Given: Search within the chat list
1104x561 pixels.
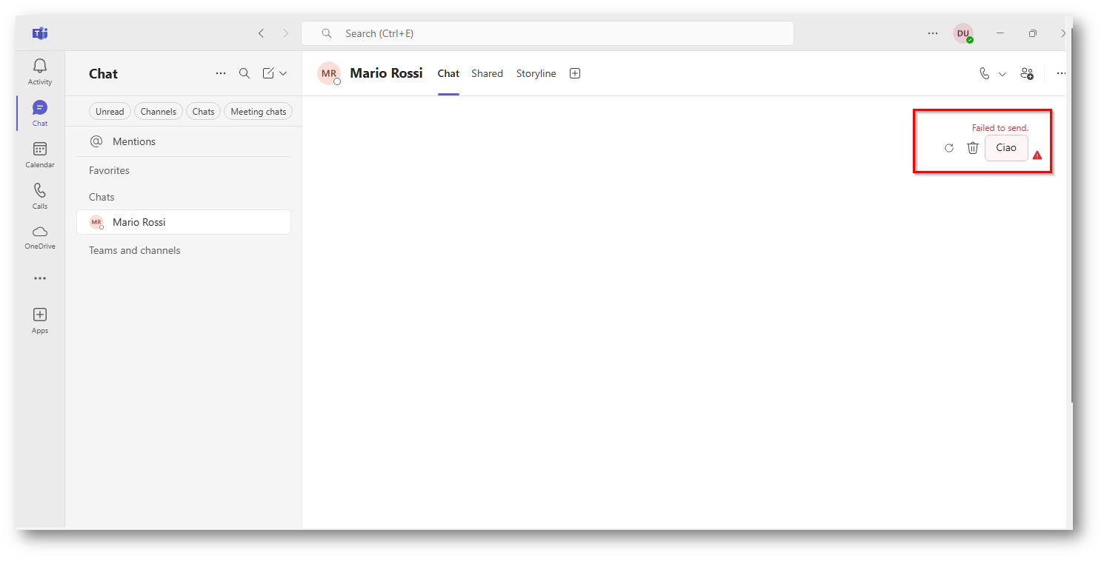Looking at the screenshot, I should tap(245, 73).
